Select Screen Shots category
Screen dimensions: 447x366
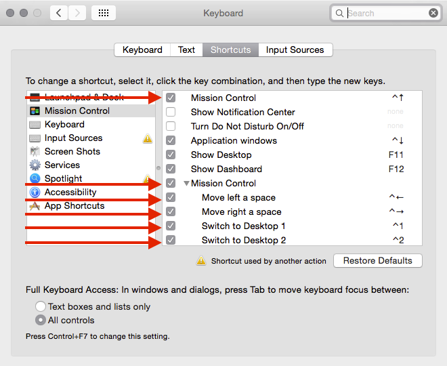coord(91,151)
